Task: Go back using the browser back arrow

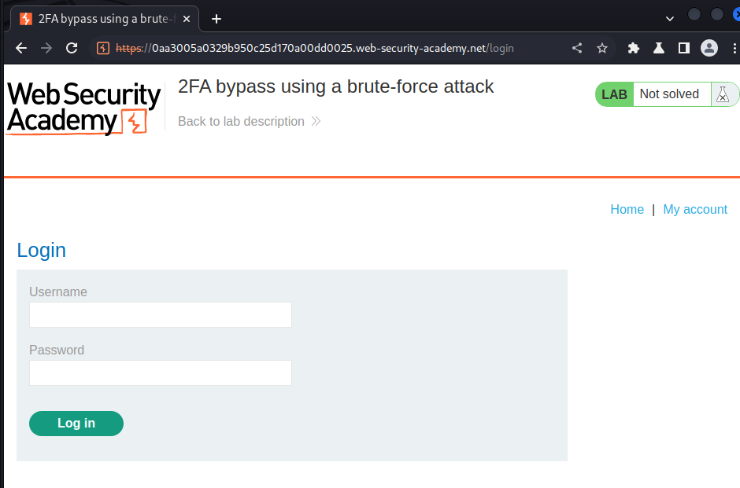Action: (x=21, y=48)
